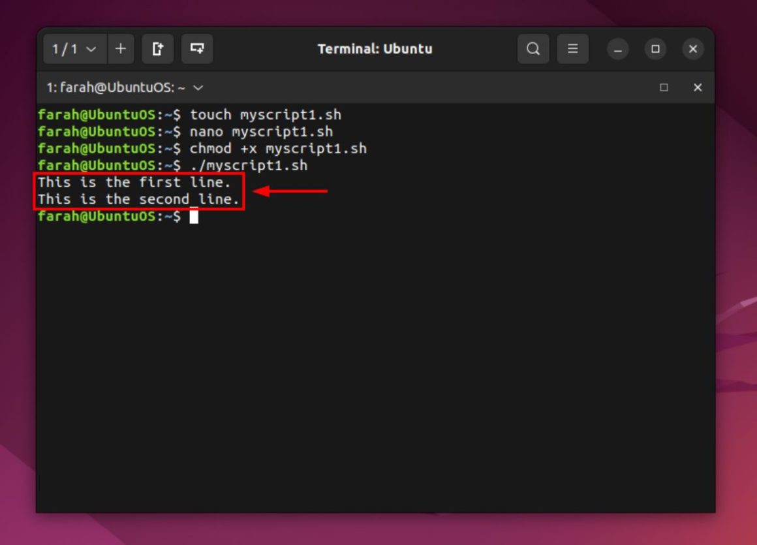Click the minimize button in the titlebar
Viewport: 757px width, 545px height.
617,49
